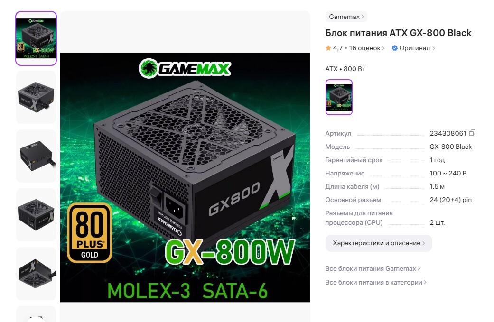Open Все блоки питания в категории link
494x322 pixels.
(376, 282)
